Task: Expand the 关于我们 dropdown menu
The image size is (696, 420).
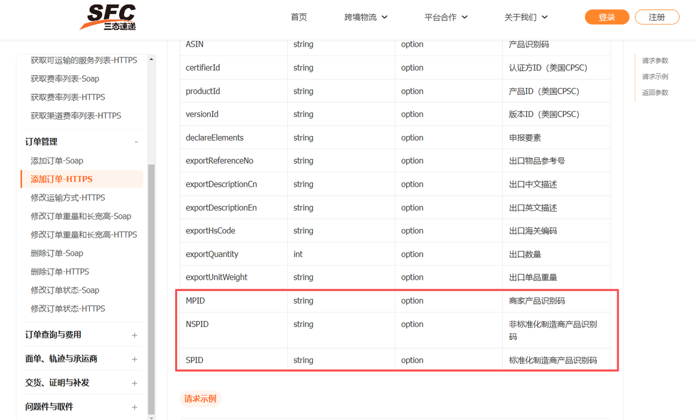Action: [x=526, y=17]
